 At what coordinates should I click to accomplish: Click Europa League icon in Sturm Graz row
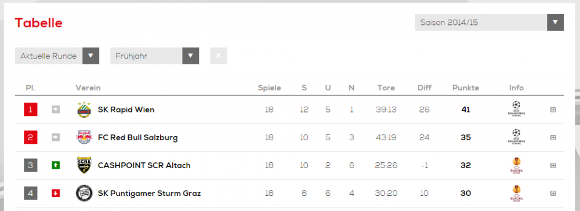click(516, 193)
